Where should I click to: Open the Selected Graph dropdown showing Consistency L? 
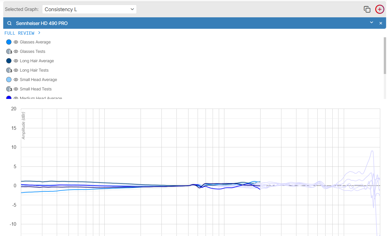coord(89,9)
